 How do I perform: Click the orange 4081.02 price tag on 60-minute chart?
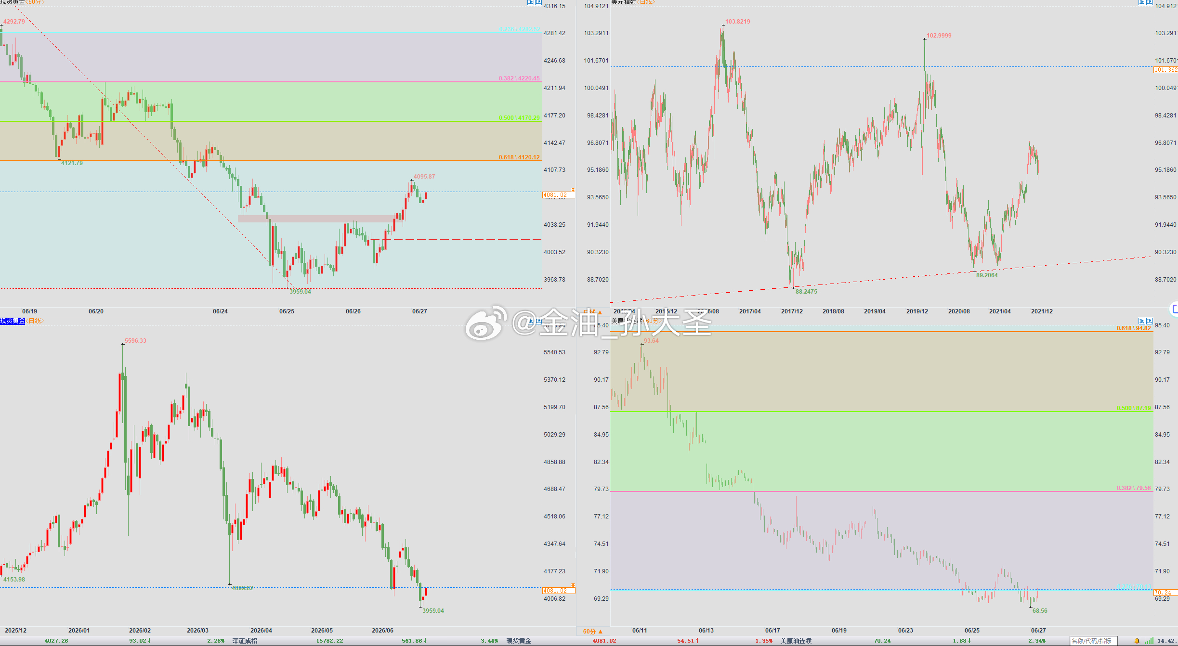tap(559, 195)
